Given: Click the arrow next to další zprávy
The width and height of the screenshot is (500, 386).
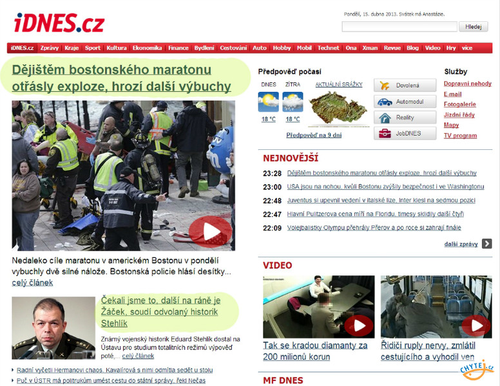Looking at the screenshot, I should pyautogui.click(x=486, y=244).
